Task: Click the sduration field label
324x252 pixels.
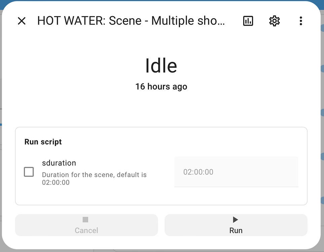Action: point(59,163)
